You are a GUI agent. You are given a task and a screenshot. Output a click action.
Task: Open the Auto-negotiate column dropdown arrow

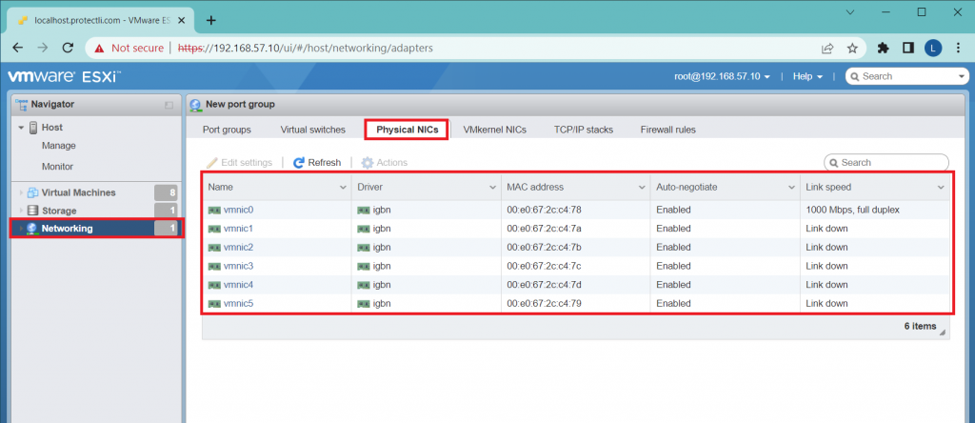(x=791, y=188)
